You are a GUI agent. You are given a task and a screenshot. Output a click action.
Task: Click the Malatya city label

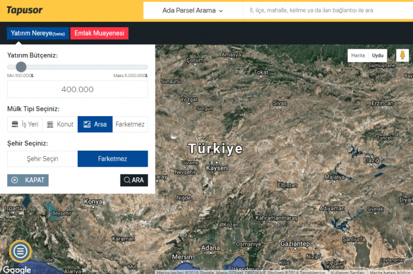pyautogui.click(x=334, y=177)
